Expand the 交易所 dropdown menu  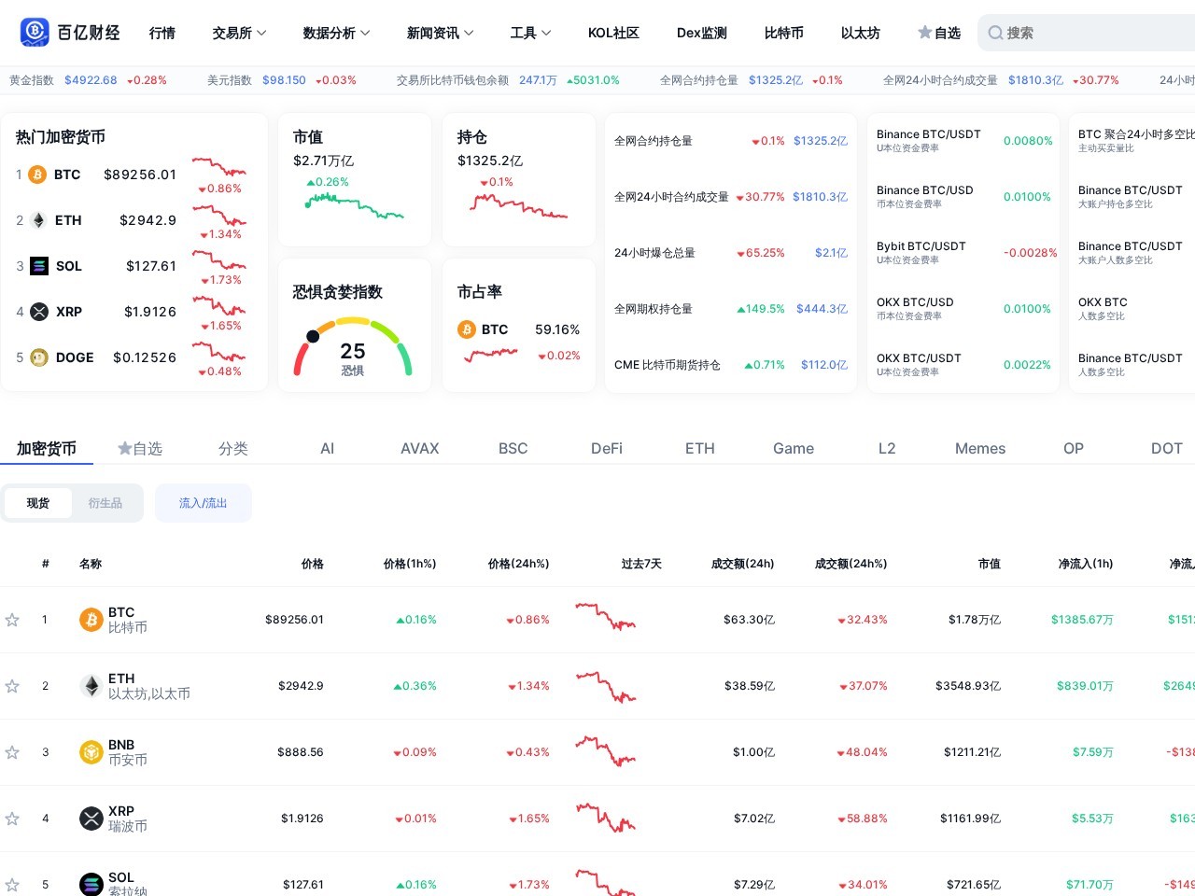(x=239, y=33)
